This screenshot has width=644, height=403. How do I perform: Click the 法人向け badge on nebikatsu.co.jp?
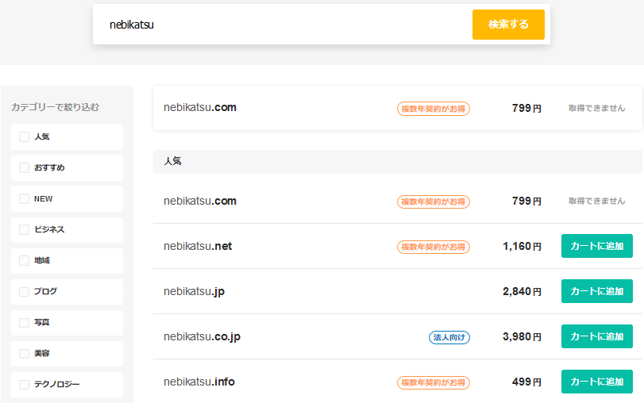point(449,337)
